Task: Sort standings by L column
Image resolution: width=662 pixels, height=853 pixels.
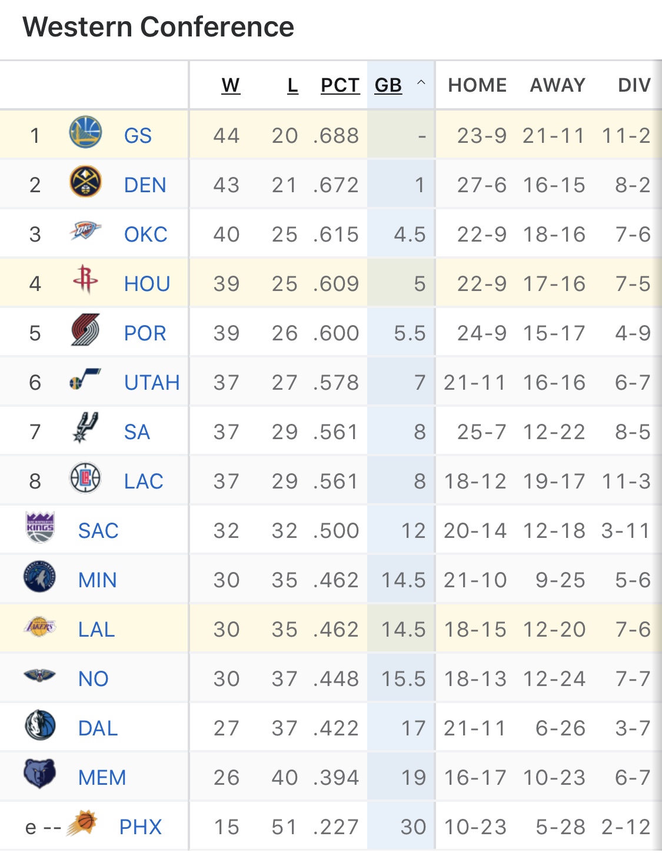Action: (292, 85)
